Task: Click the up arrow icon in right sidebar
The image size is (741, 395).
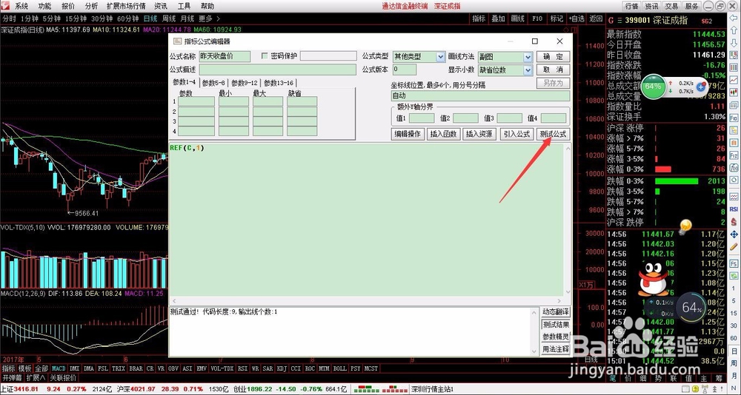Action: tap(734, 32)
